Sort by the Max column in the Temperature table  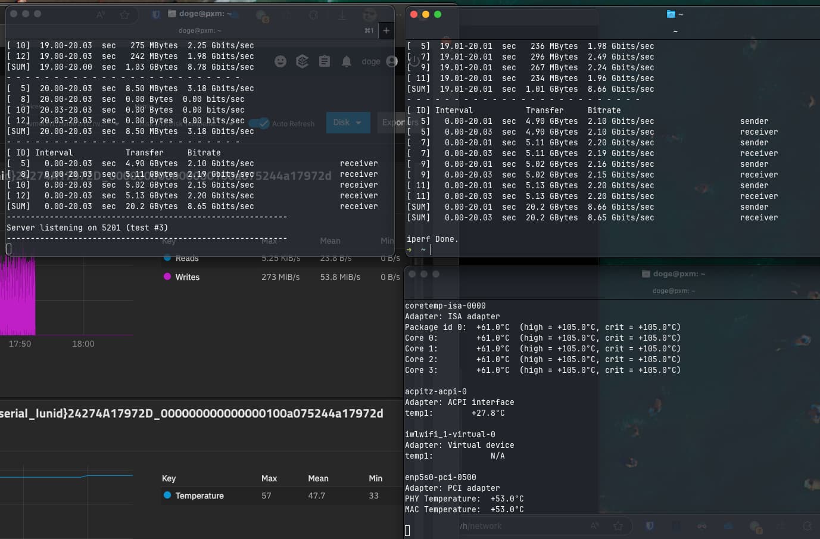coord(269,478)
